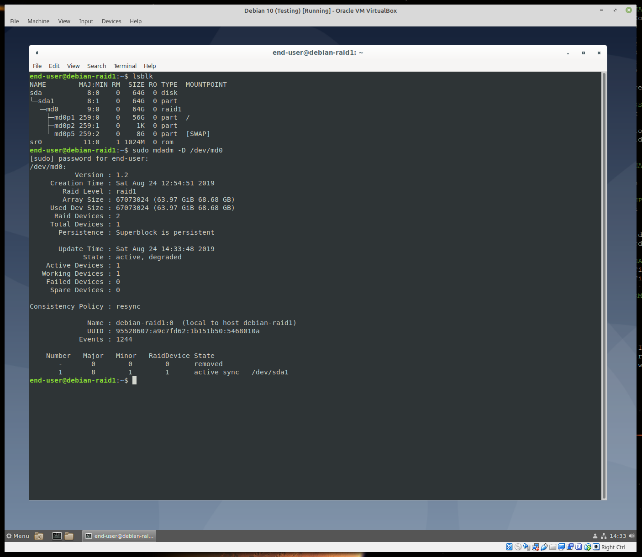Select the display status icon

[561, 546]
